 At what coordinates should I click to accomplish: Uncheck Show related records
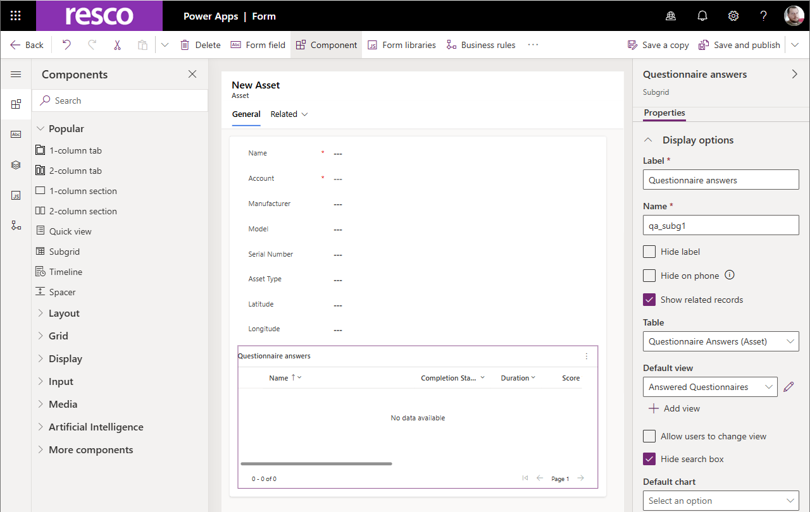click(x=649, y=300)
